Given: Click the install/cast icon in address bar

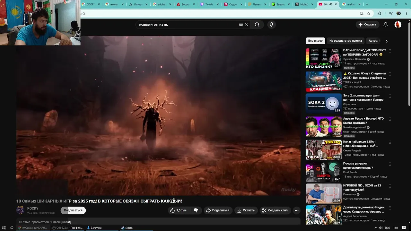Looking at the screenshot, I should (362, 13).
